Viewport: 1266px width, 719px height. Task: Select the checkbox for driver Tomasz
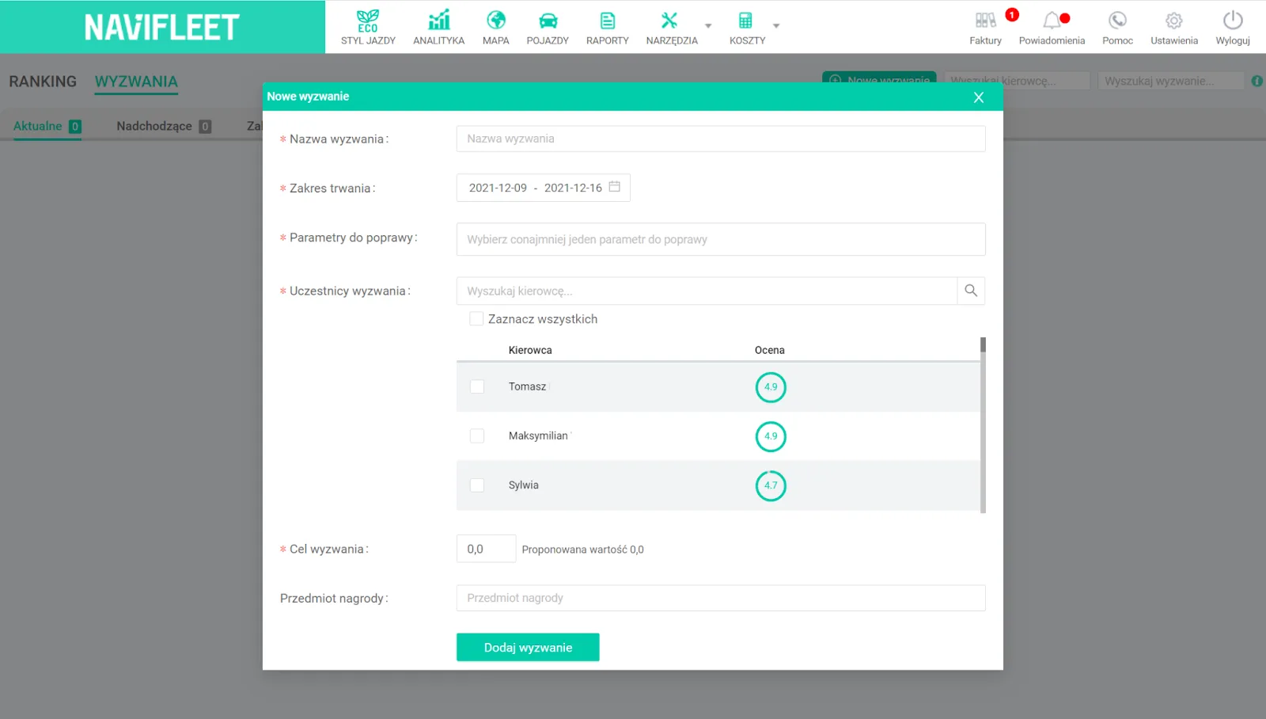point(477,386)
